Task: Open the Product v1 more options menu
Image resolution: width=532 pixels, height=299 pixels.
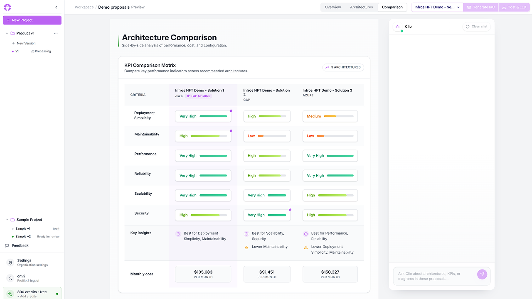Action: (56, 33)
